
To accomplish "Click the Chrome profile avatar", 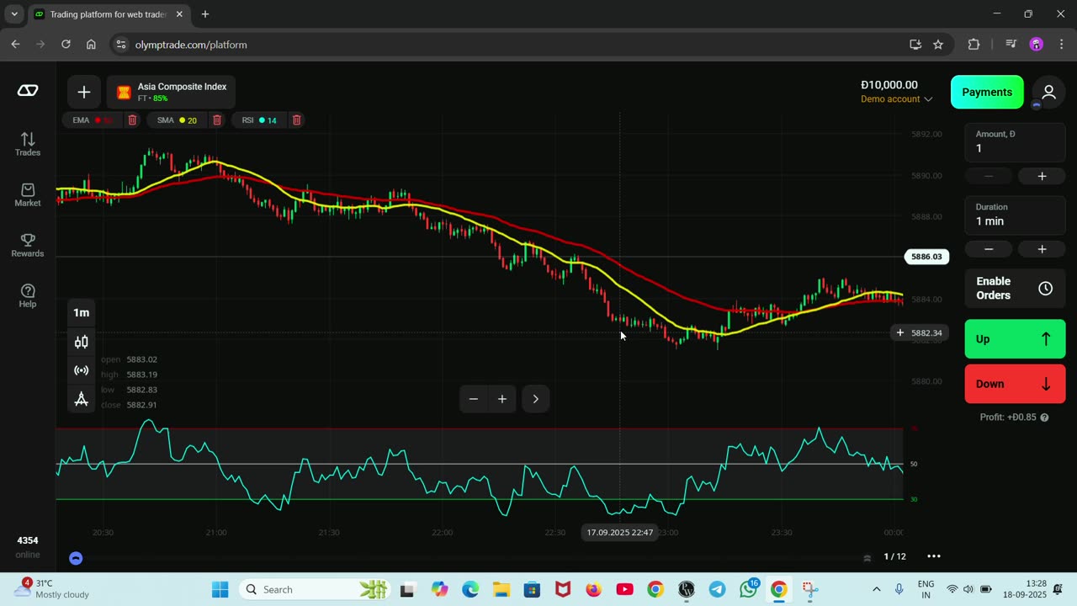I will (1036, 45).
